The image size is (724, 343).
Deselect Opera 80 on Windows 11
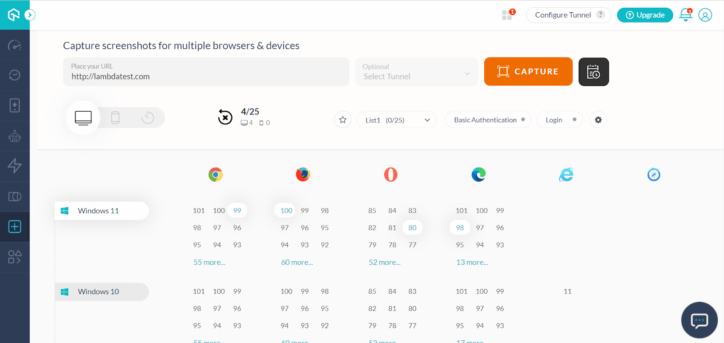click(x=412, y=228)
